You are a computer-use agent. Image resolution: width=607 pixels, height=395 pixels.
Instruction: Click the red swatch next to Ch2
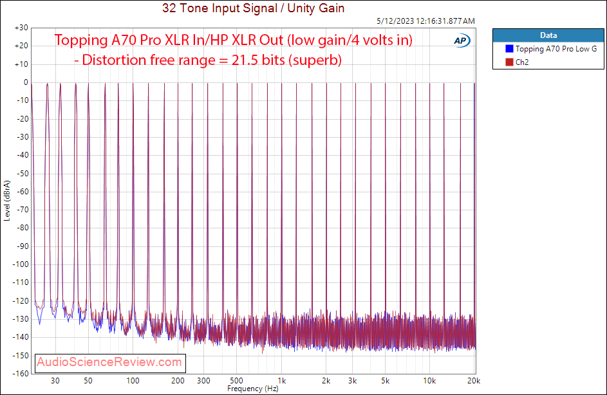pyautogui.click(x=509, y=62)
